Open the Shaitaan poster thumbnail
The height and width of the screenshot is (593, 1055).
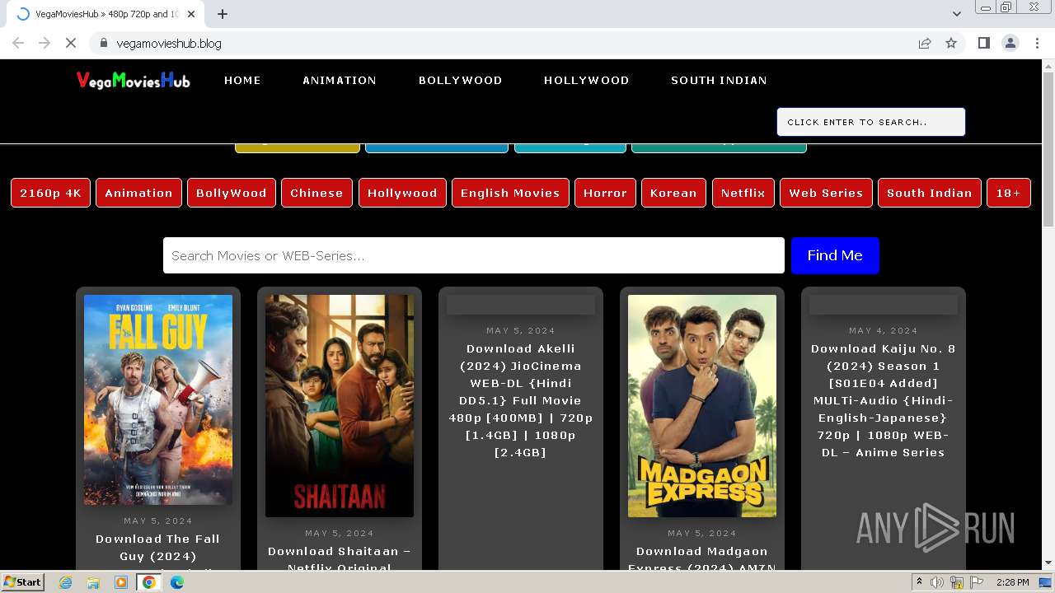(x=340, y=406)
